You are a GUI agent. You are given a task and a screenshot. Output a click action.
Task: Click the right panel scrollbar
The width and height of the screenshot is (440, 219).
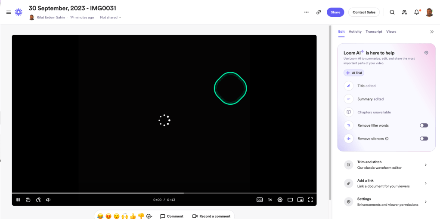tap(330, 112)
